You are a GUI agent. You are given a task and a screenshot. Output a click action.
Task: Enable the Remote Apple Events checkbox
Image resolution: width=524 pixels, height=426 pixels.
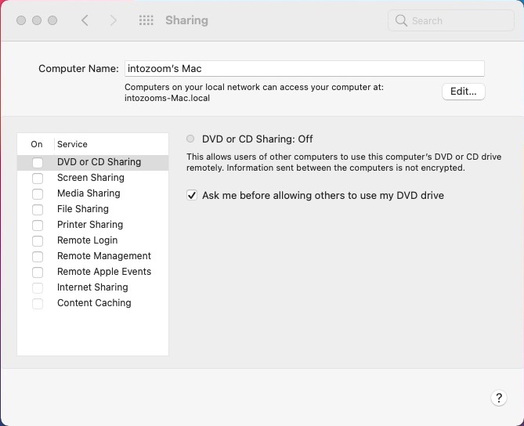(x=38, y=273)
